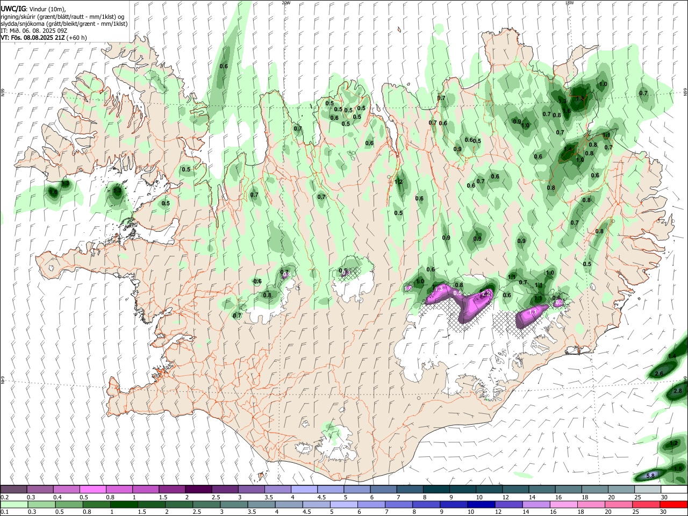Click the 1.7 value in the purple snow area
This screenshot has width=688, height=516.
pos(533,312)
